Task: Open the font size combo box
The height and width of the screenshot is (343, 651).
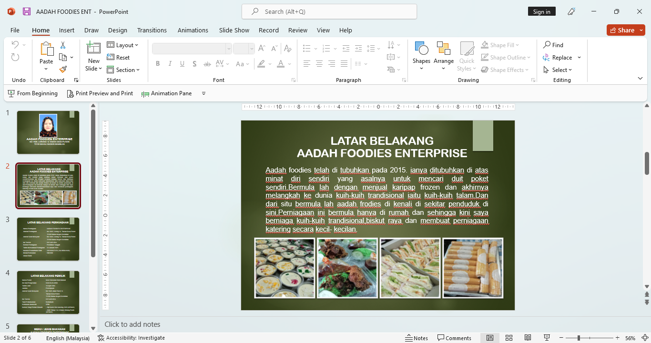Action: 244,49
